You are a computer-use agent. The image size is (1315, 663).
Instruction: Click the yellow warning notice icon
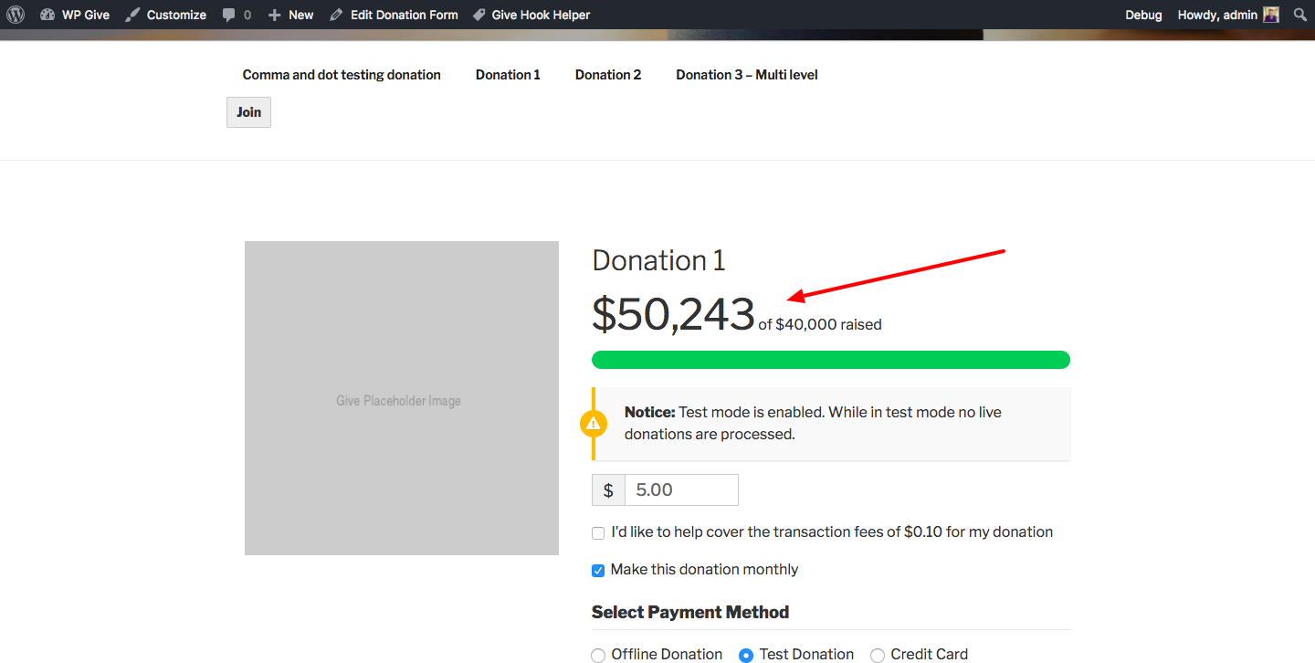click(x=594, y=424)
